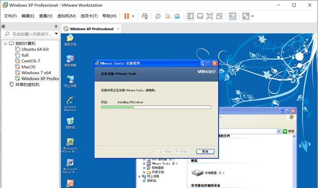Screen dimensions: 318x188
Task: Close the Windows XP Professional tab
Action: [118, 29]
